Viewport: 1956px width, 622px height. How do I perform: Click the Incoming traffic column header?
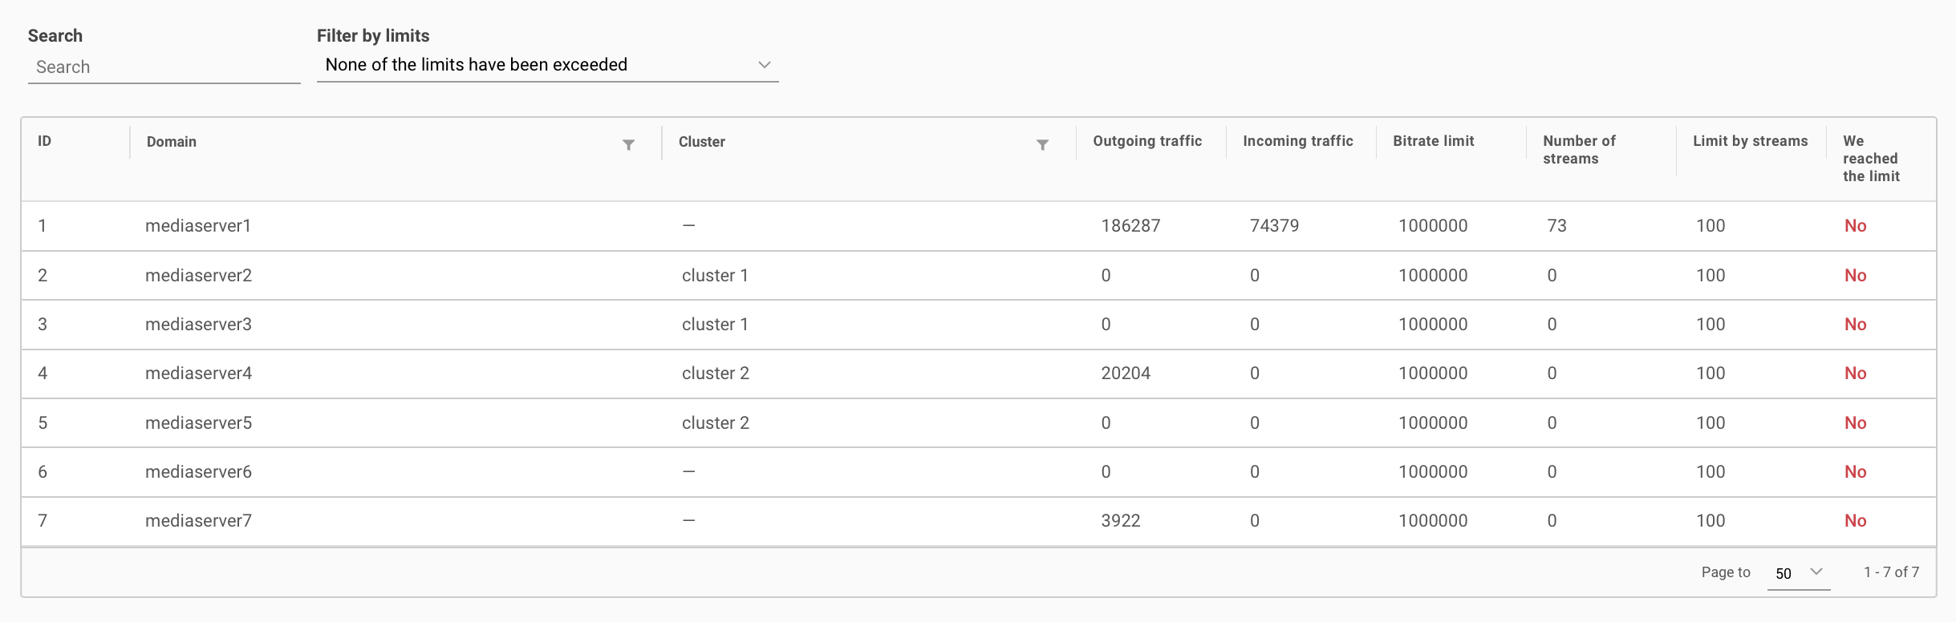point(1297,141)
